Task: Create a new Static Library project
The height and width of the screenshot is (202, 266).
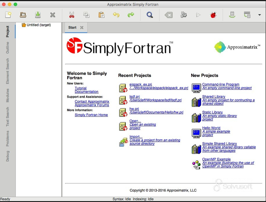Action: coord(212,112)
